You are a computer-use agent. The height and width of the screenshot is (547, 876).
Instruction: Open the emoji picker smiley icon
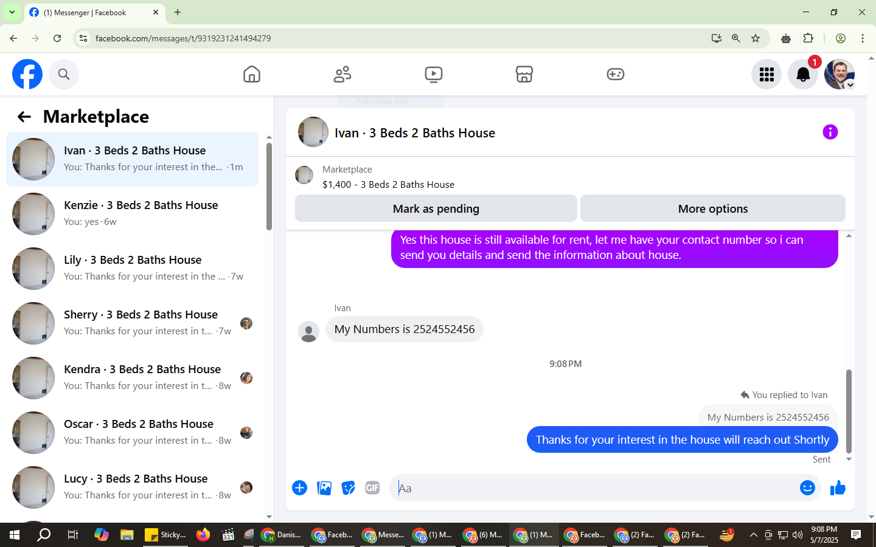pos(807,488)
